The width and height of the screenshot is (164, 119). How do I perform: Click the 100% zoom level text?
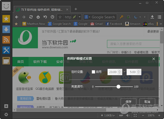[x=151, y=115]
